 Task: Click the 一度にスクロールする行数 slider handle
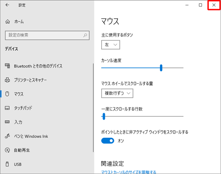pyautogui.click(x=104, y=116)
